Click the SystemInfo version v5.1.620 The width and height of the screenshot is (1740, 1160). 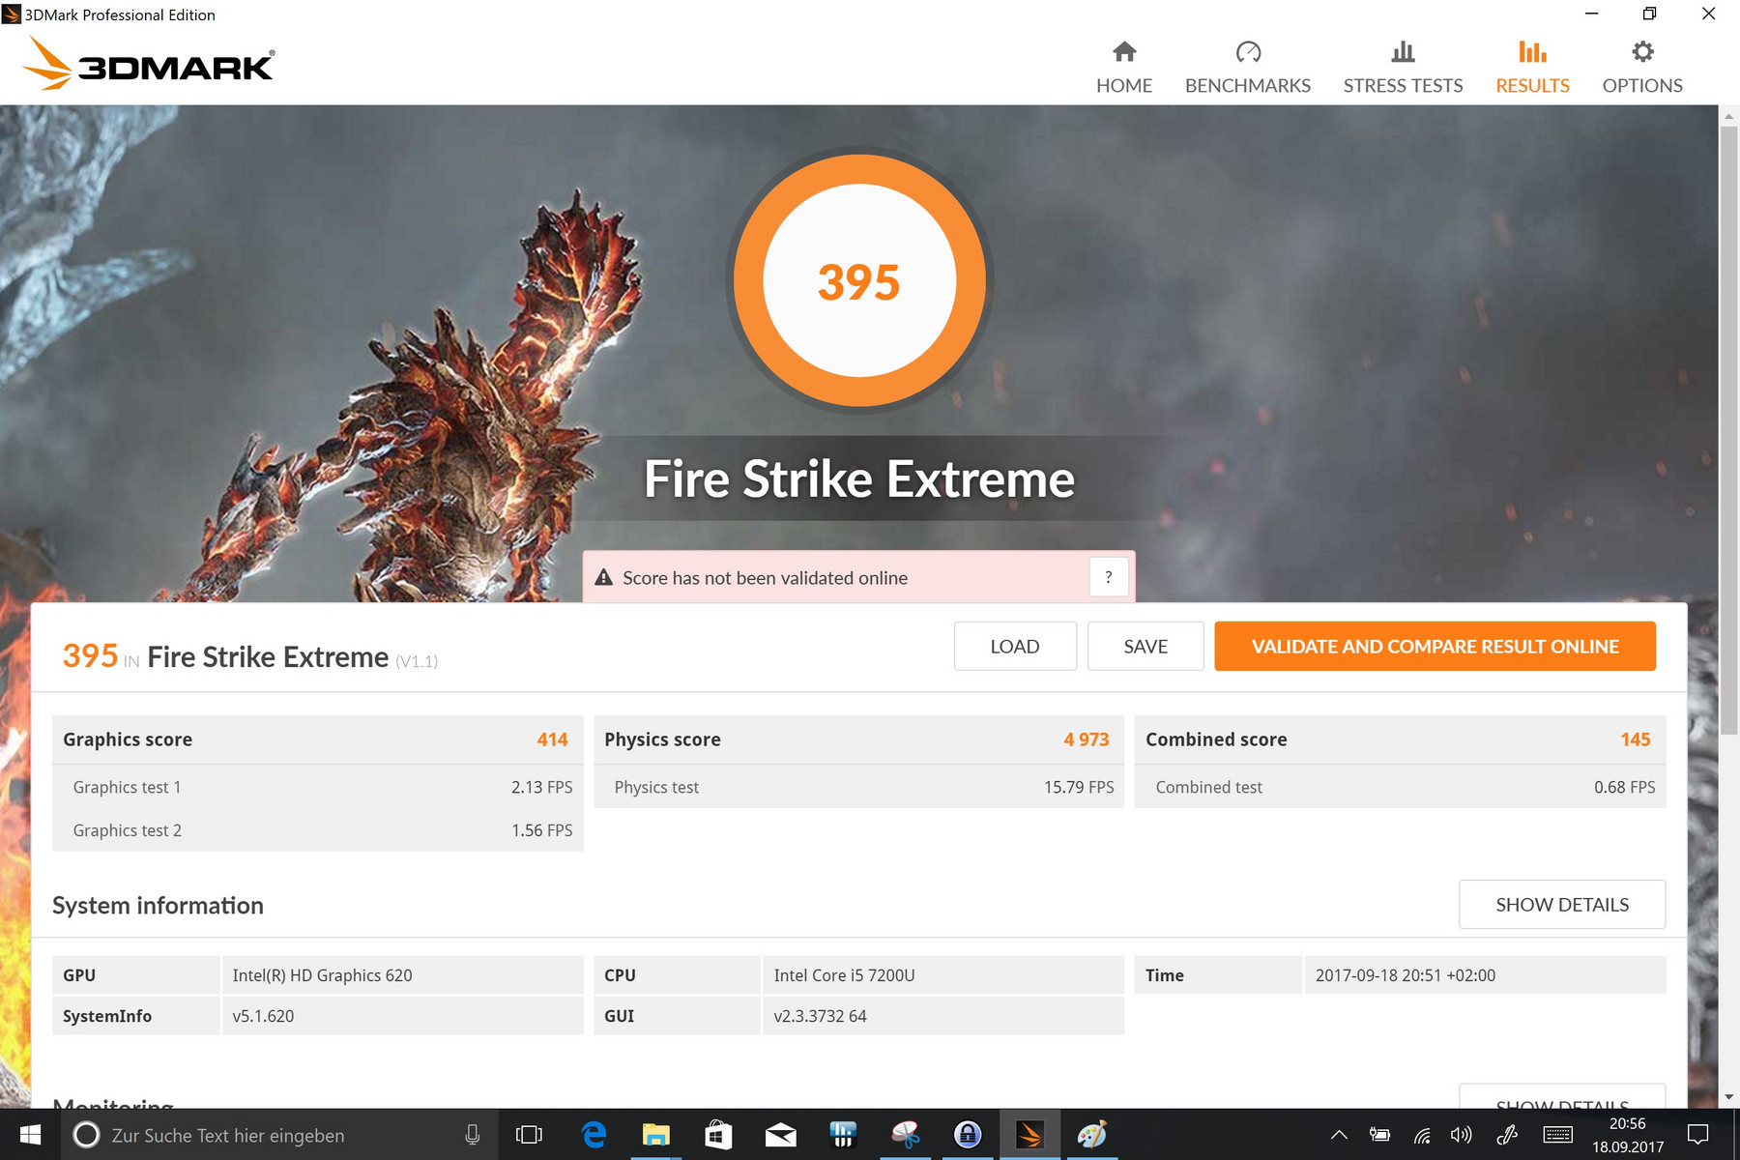point(263,1016)
